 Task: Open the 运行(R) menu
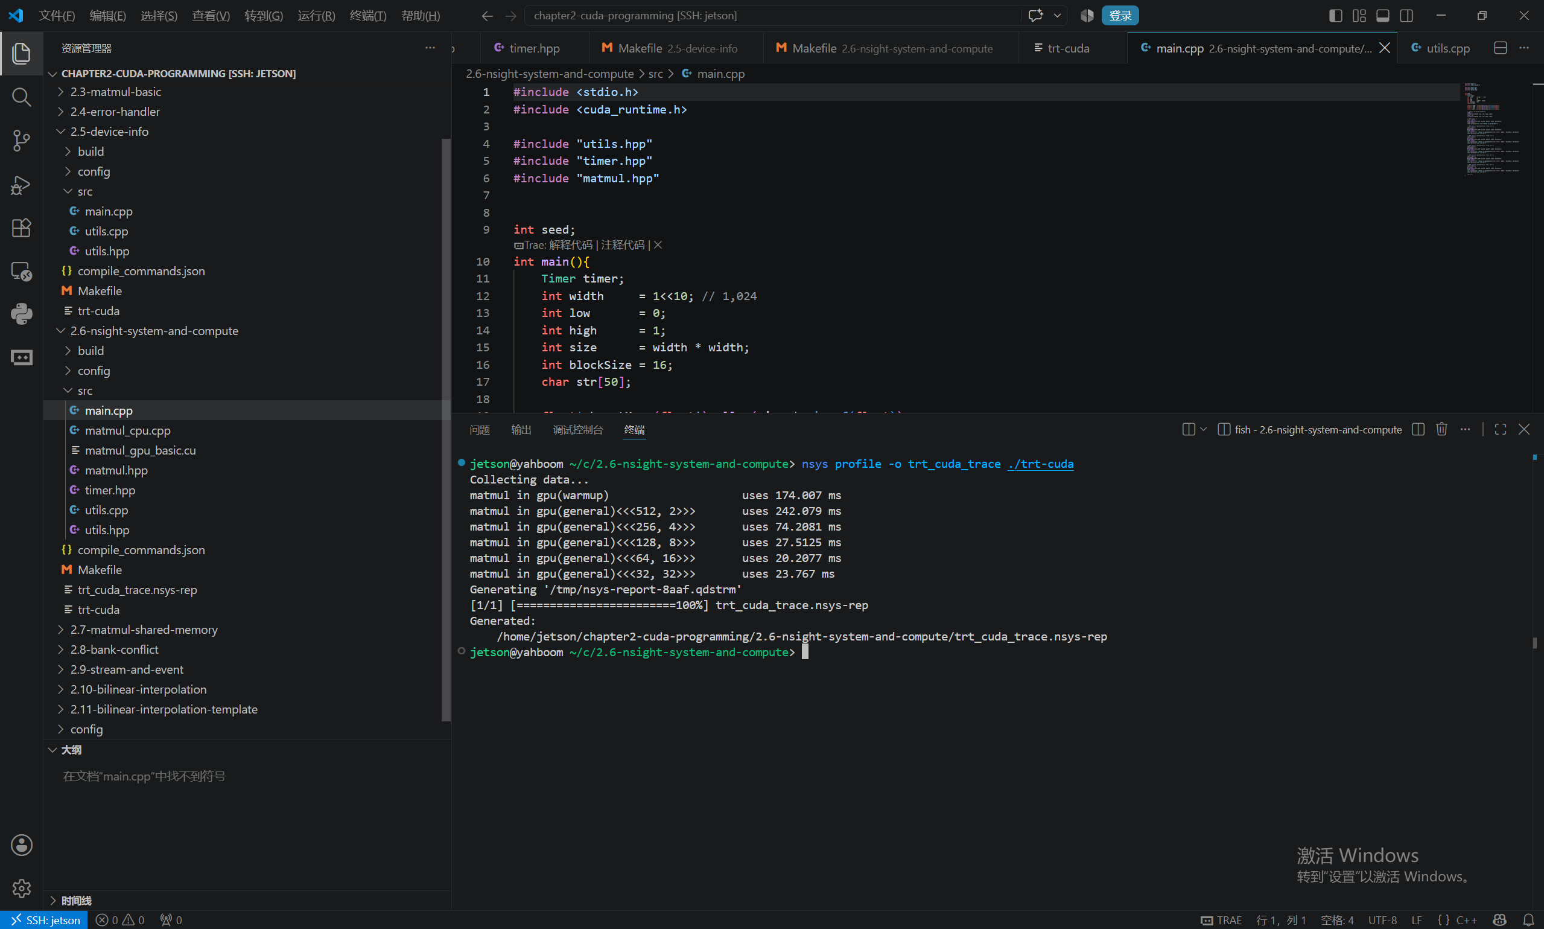coord(316,16)
